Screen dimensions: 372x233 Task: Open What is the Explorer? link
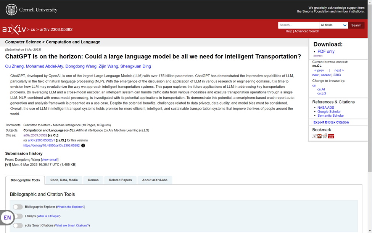[x=71, y=207]
